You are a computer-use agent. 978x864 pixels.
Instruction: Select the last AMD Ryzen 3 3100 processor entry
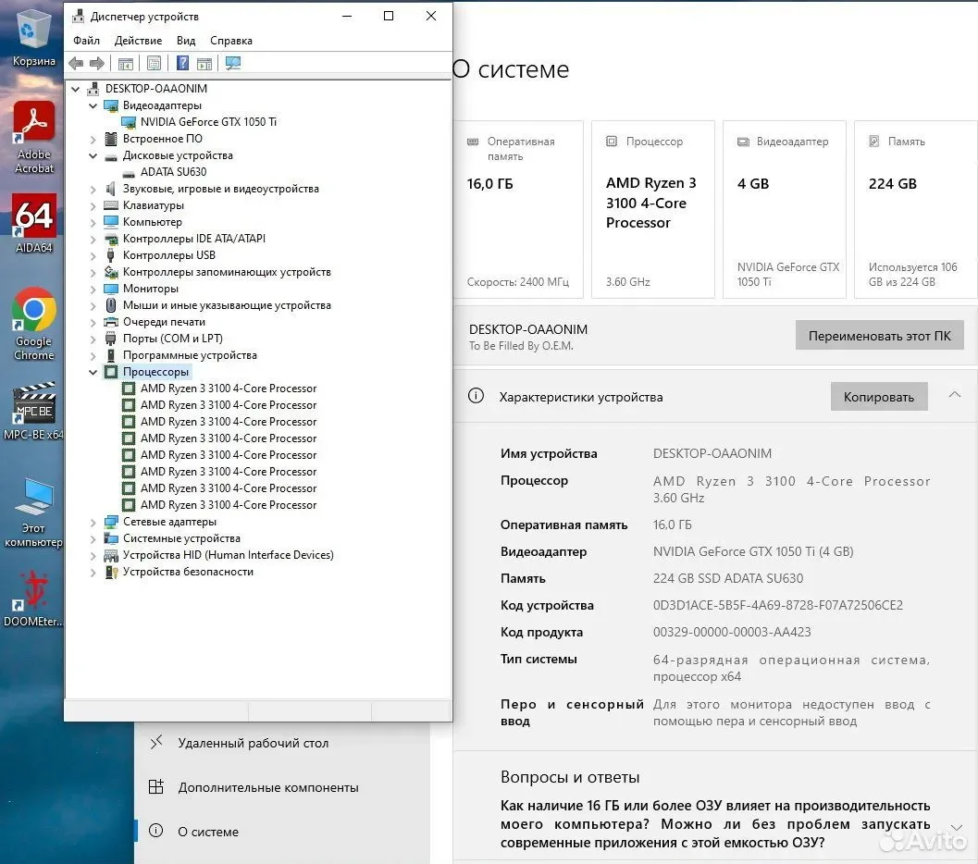click(x=229, y=505)
